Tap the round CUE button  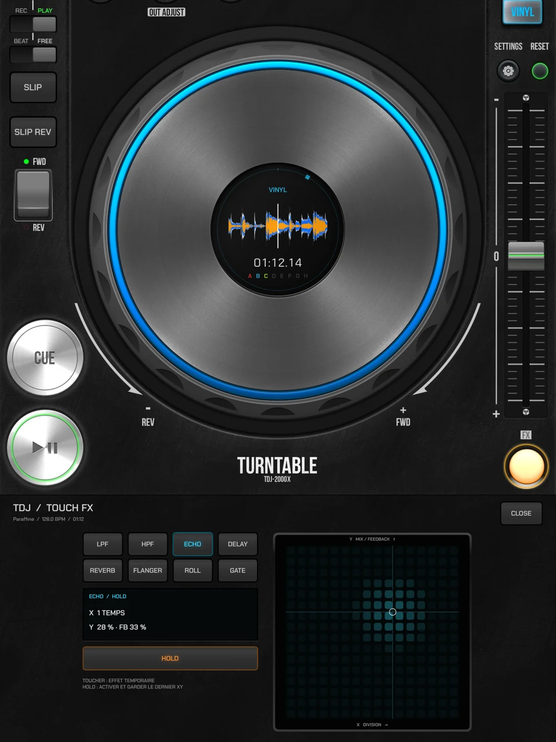(x=45, y=358)
